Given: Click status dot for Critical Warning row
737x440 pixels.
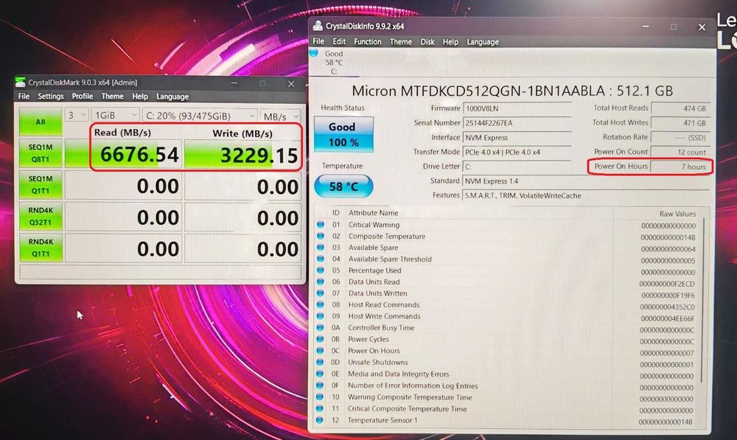Looking at the screenshot, I should (321, 225).
